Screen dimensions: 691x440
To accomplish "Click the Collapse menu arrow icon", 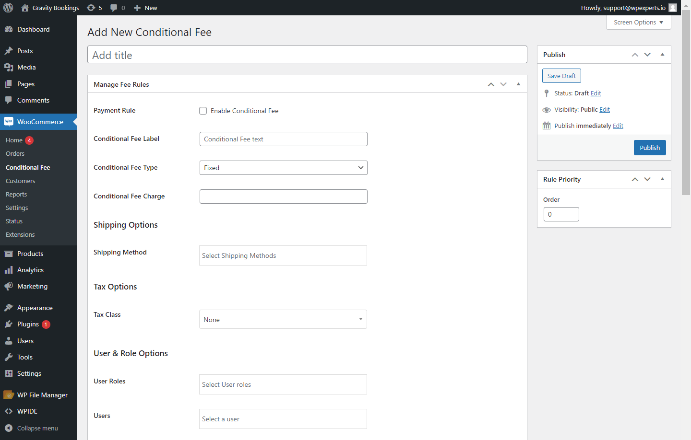I will click(9, 428).
